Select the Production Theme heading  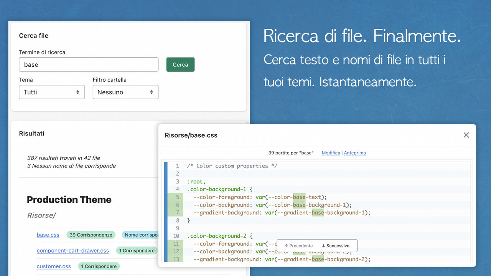pyautogui.click(x=69, y=200)
